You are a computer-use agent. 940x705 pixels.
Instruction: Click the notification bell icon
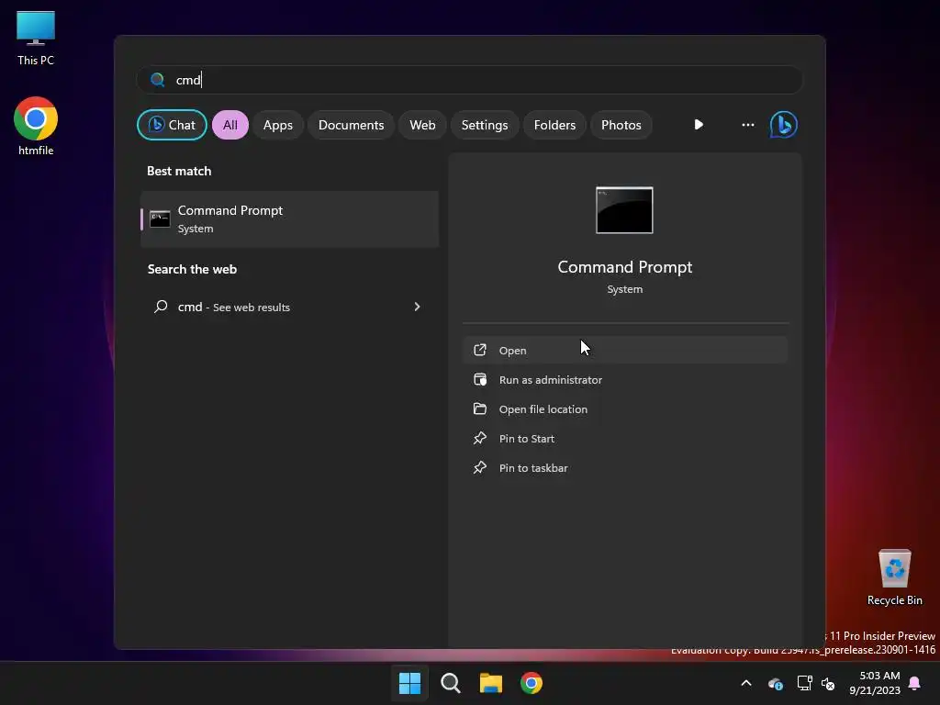click(x=915, y=683)
